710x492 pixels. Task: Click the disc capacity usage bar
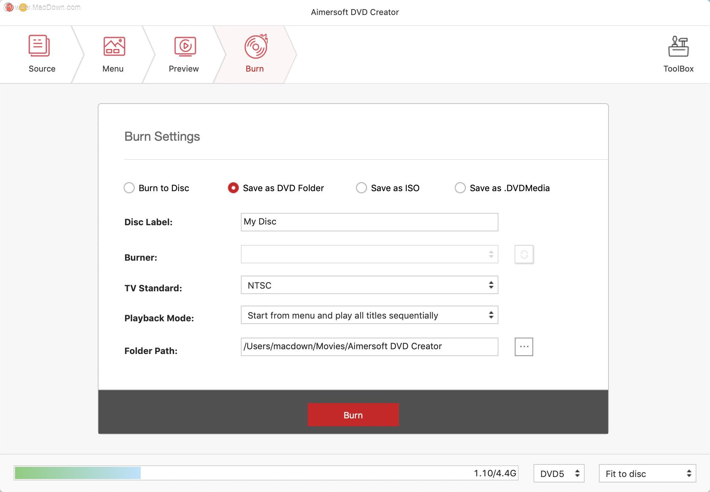click(266, 473)
